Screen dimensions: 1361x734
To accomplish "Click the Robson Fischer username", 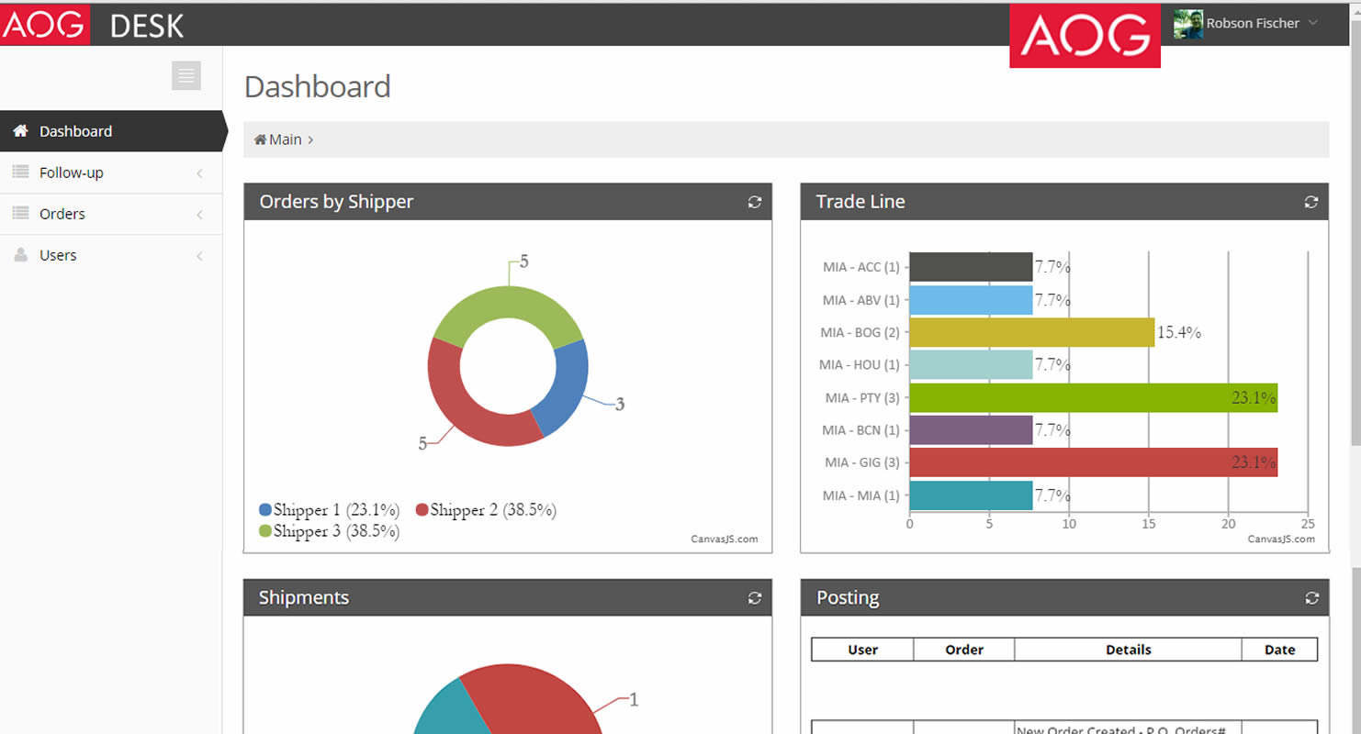I will click(1253, 24).
